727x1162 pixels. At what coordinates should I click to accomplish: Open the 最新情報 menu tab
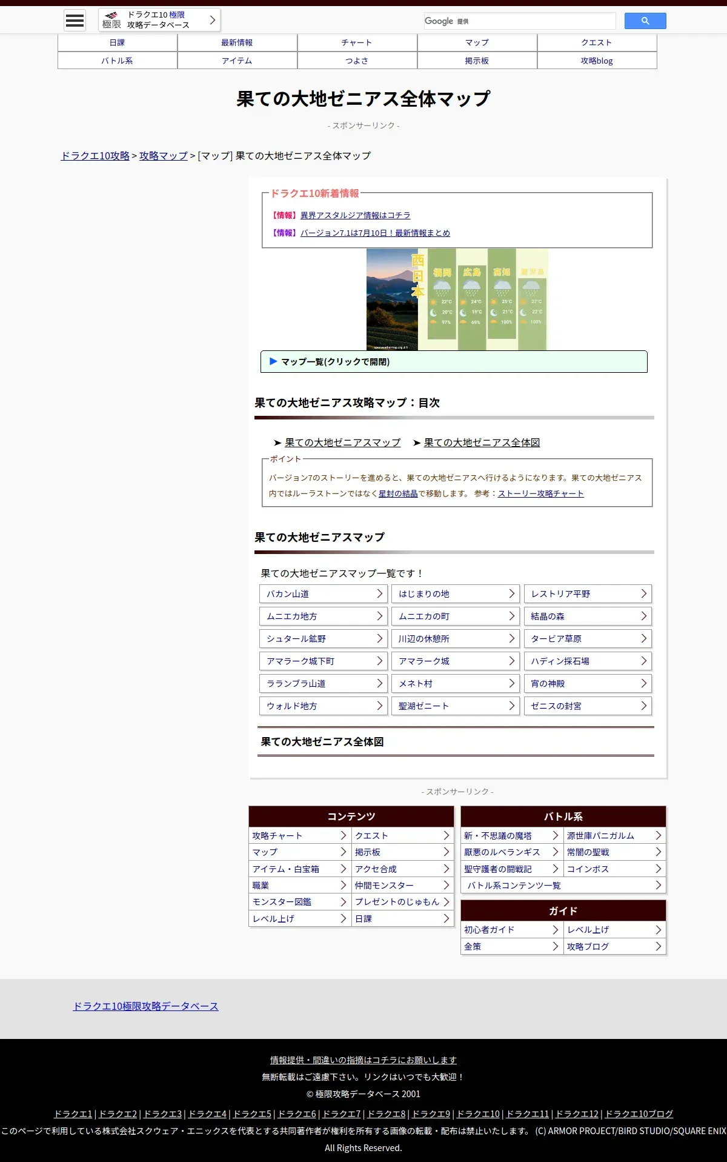click(x=237, y=42)
